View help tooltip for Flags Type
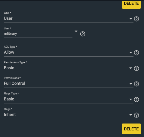 coord(136,100)
